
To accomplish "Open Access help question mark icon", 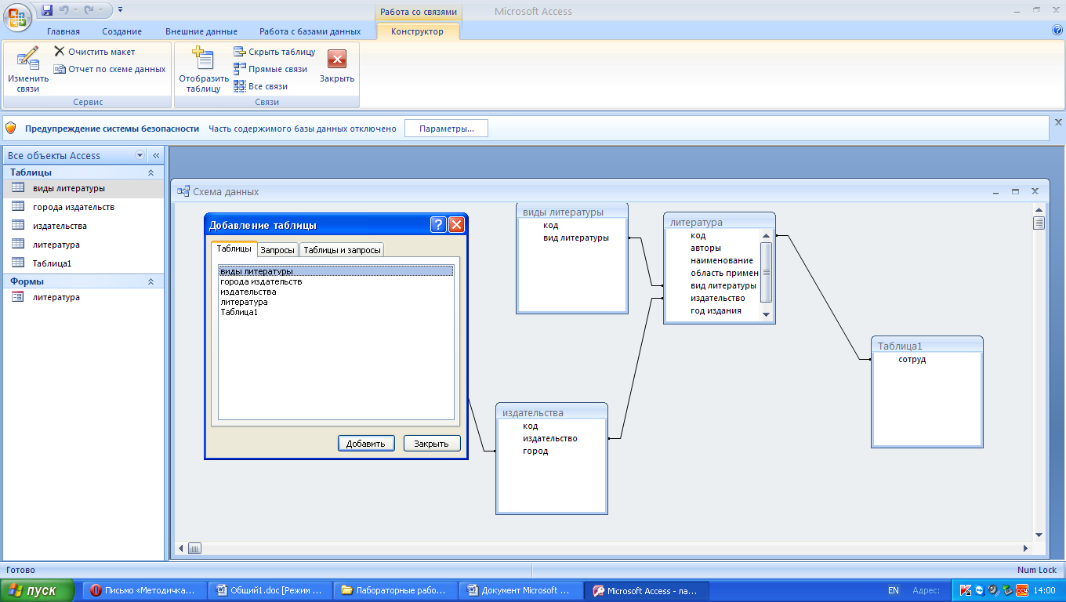I will click(1057, 31).
